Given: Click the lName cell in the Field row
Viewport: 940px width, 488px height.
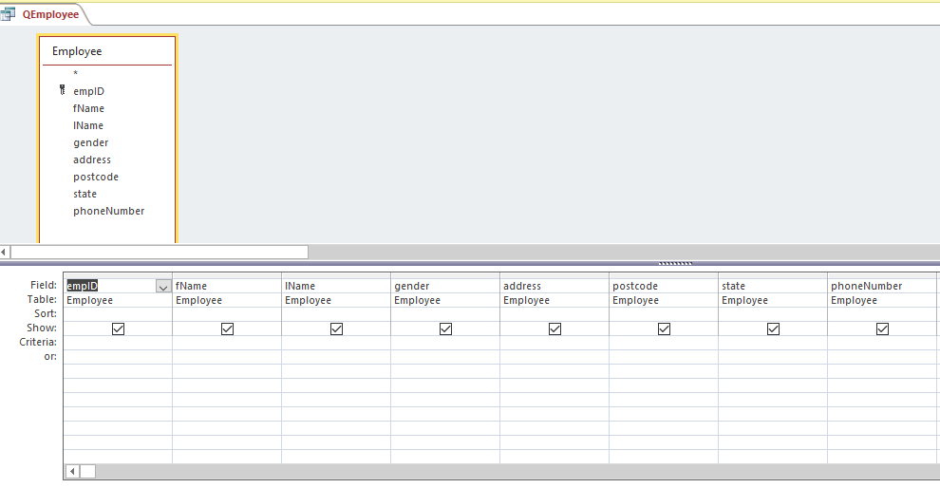Looking at the screenshot, I should click(336, 286).
